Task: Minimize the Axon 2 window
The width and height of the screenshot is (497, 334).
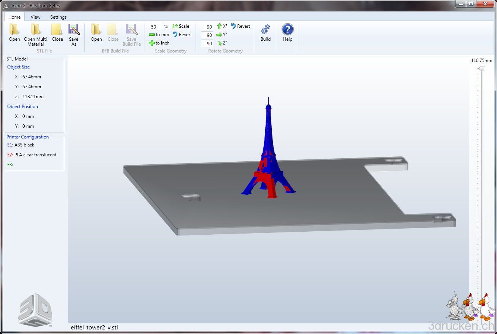Action: (461, 4)
